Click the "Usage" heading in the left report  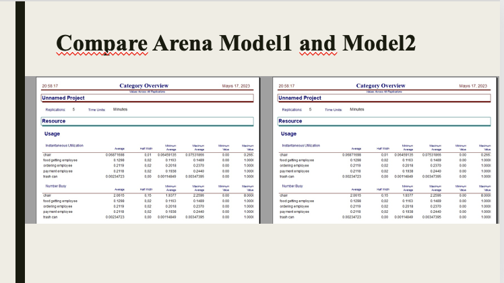pyautogui.click(x=52, y=134)
